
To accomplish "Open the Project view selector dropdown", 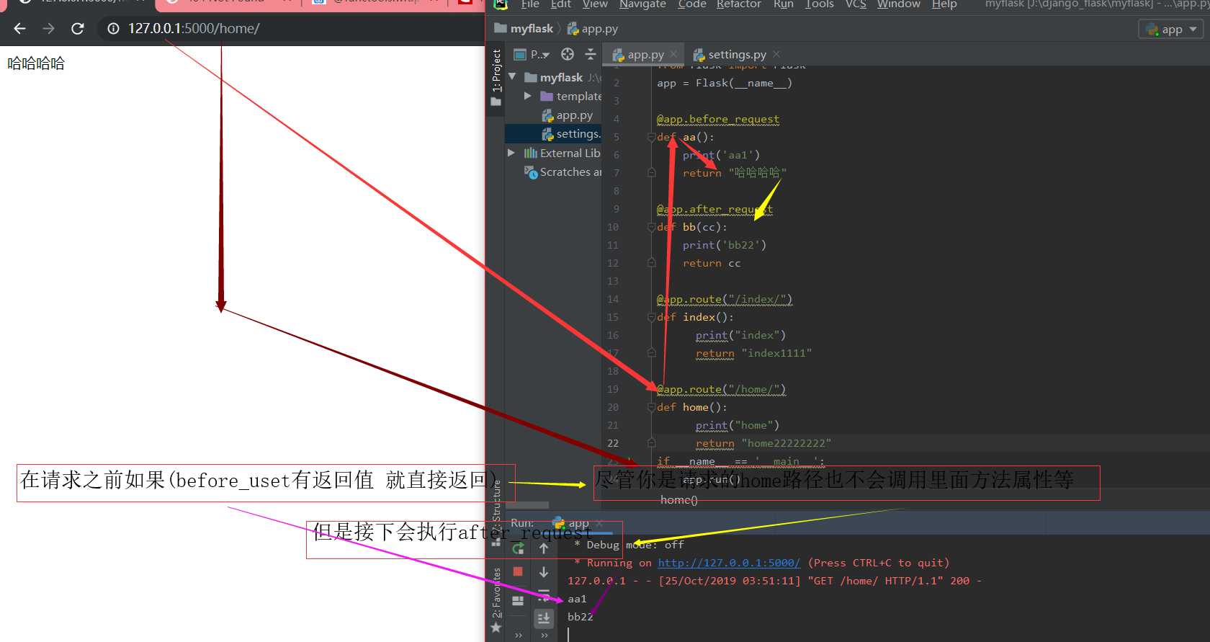I will 532,54.
